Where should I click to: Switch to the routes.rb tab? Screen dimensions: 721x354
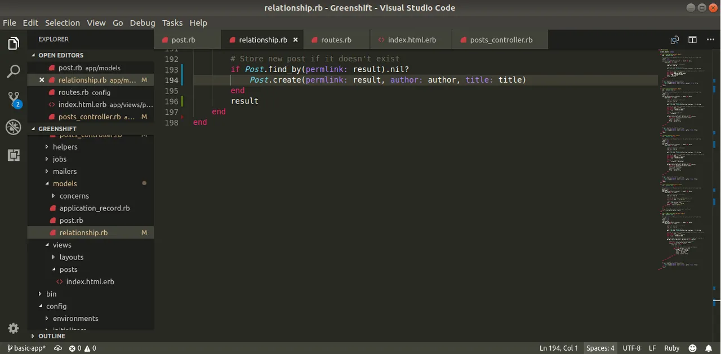tap(337, 40)
